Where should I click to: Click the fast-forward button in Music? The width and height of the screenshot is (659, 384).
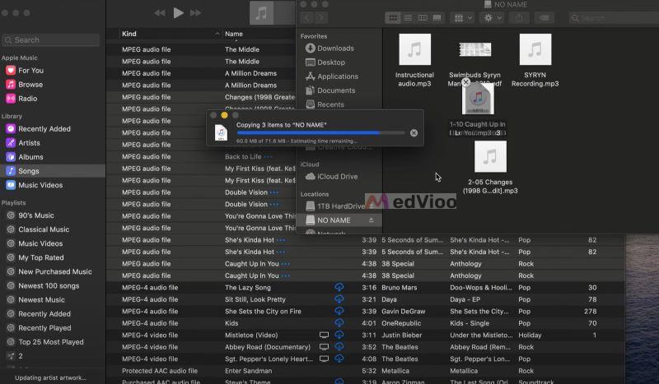195,13
